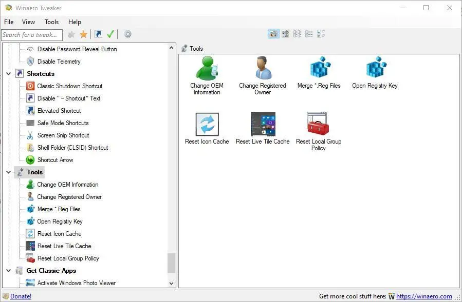Click the Winaero Tweaker title bar app icon
This screenshot has width=462, height=302.
(8, 8)
